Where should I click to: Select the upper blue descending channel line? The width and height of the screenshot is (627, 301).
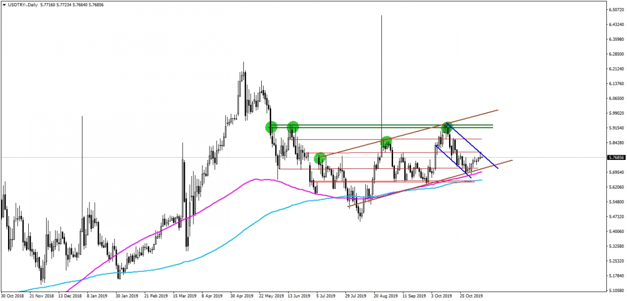[x=473, y=146]
